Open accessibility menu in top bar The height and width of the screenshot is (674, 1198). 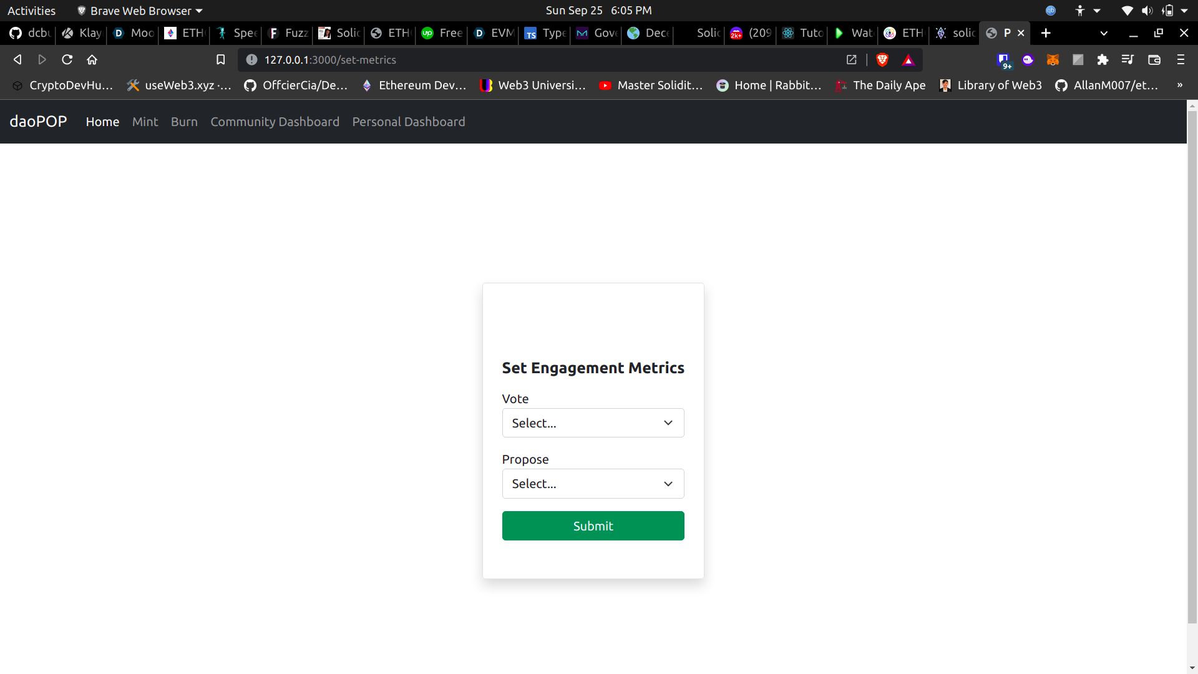[1086, 11]
